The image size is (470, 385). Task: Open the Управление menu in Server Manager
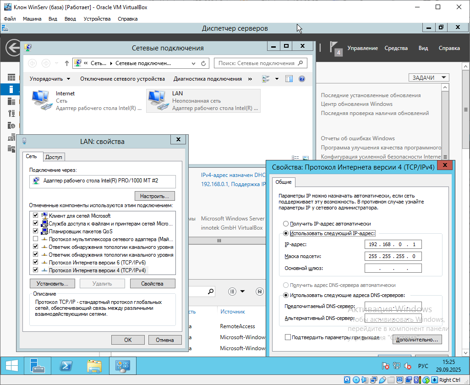coord(362,48)
